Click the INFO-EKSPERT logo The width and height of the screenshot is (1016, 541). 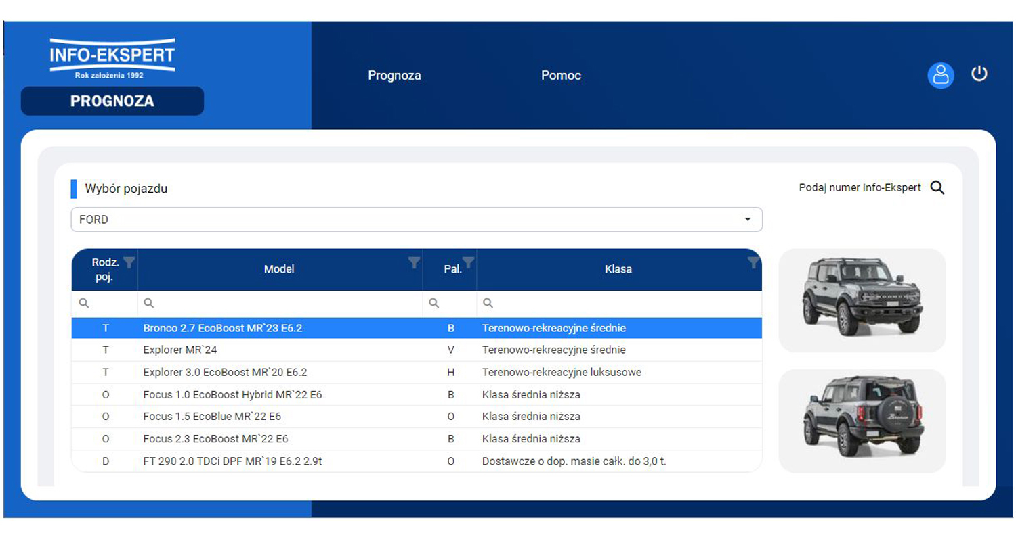[112, 59]
